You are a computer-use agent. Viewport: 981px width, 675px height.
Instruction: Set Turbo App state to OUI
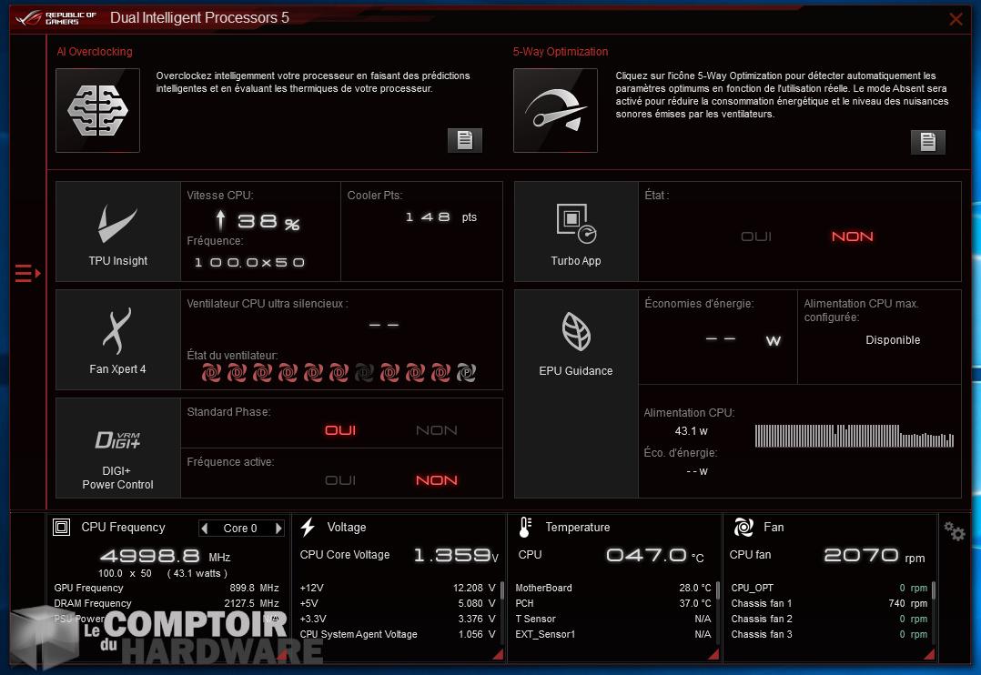(756, 237)
